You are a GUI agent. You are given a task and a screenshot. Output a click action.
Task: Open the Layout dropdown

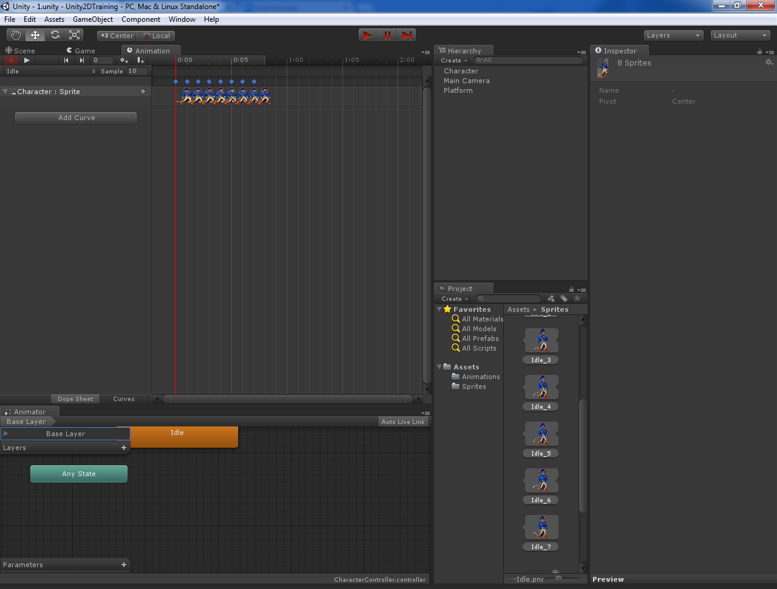[740, 35]
